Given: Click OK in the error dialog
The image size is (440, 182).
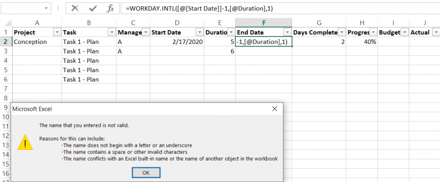Looking at the screenshot, I should pos(146,173).
